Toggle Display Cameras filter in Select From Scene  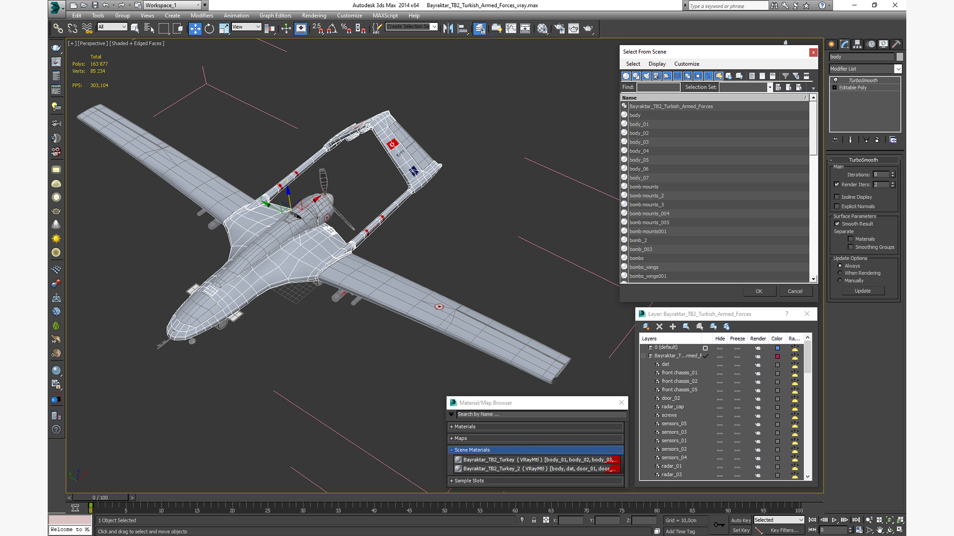(x=657, y=76)
